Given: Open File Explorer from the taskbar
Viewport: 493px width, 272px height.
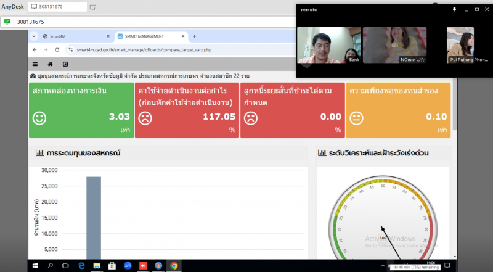Looking at the screenshot, I should coord(97,266).
